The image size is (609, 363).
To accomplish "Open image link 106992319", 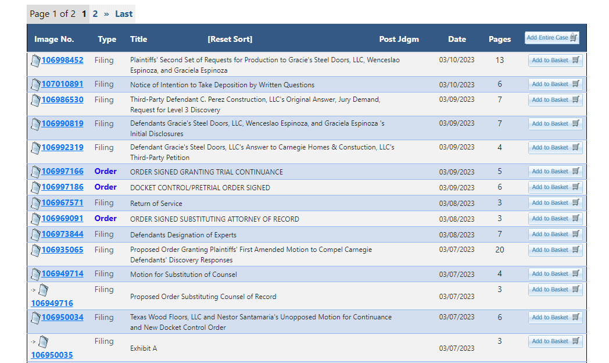I will click(x=63, y=147).
